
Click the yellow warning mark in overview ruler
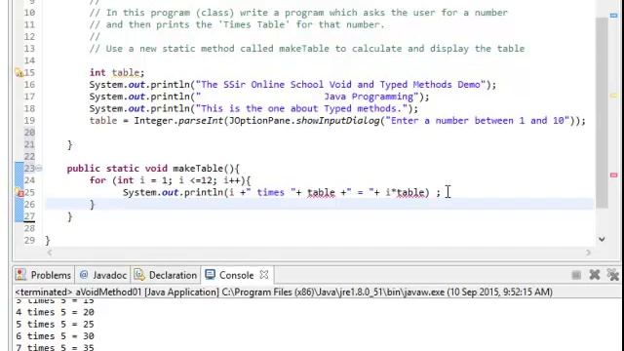[613, 96]
